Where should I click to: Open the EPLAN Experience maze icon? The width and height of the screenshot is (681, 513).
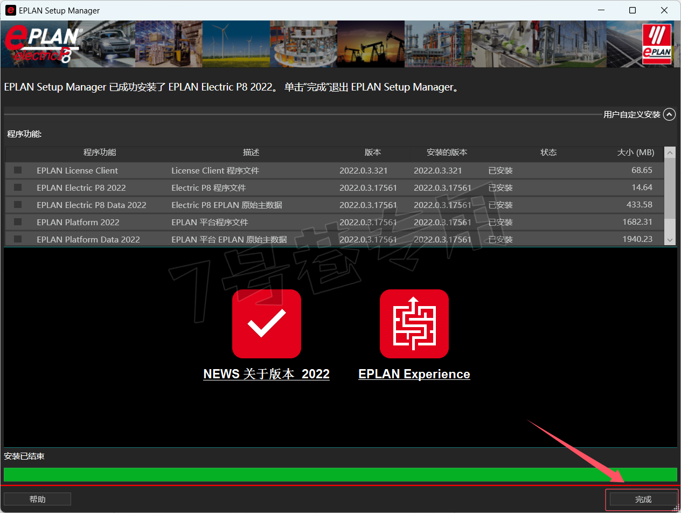click(x=414, y=324)
